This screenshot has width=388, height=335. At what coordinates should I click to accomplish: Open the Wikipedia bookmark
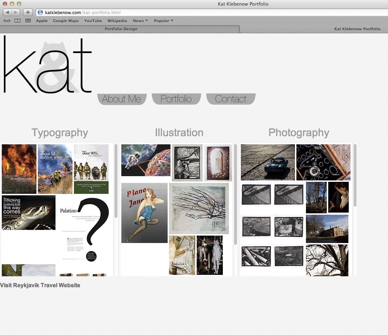pyautogui.click(x=117, y=21)
